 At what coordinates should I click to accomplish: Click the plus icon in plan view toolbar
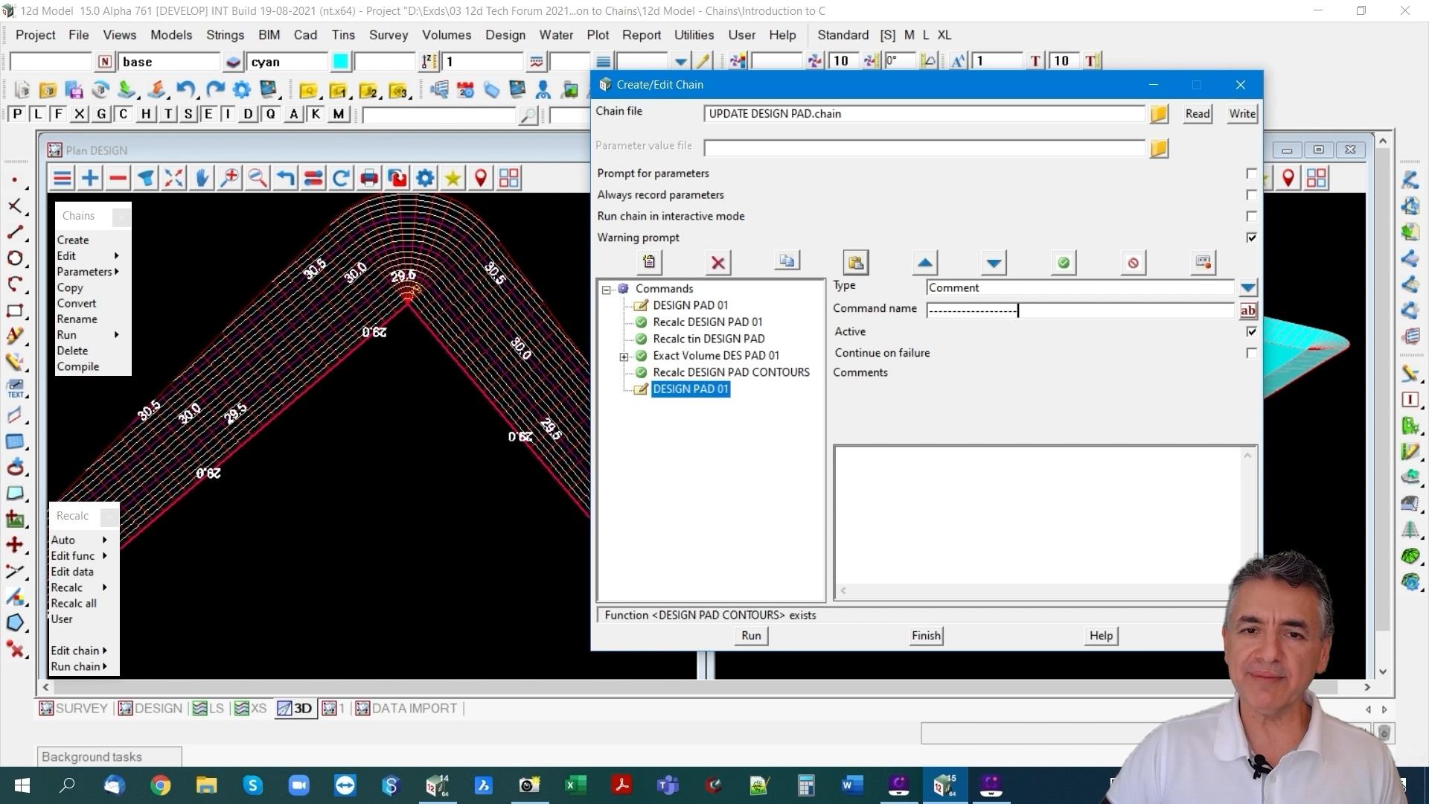click(x=90, y=178)
